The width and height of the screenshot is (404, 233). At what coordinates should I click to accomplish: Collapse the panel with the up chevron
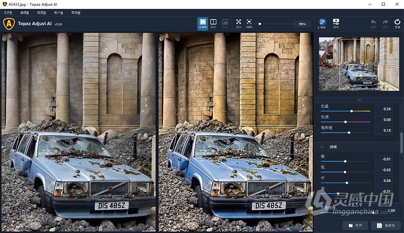pos(359,100)
